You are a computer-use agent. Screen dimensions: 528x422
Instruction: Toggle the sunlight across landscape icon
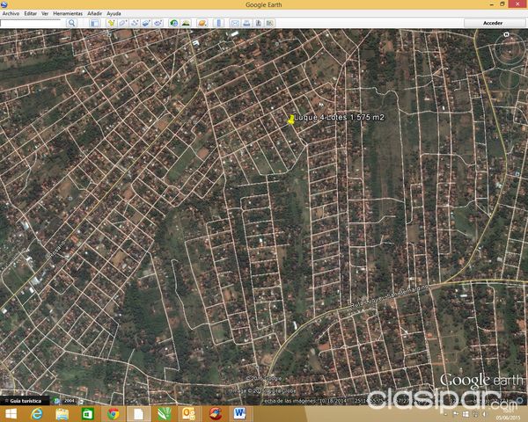click(186, 23)
